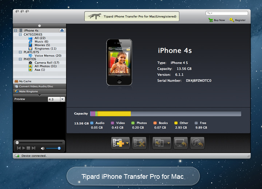
Task: Click the Export to computer button
Action: tap(180, 143)
